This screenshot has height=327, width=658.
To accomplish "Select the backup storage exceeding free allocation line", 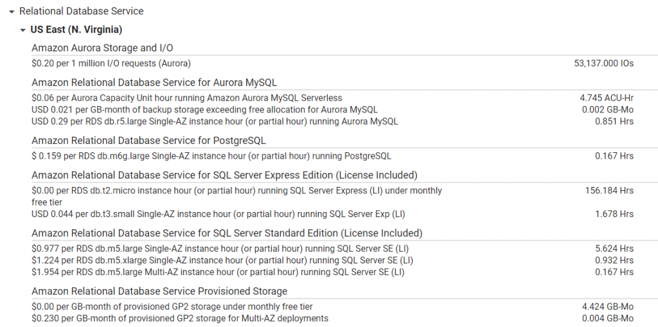I will (204, 110).
